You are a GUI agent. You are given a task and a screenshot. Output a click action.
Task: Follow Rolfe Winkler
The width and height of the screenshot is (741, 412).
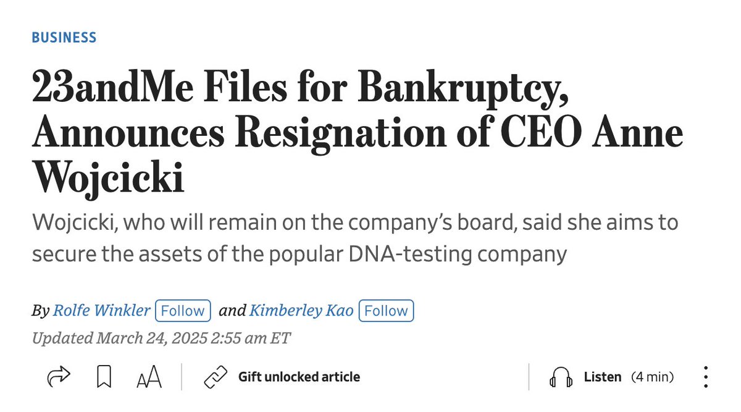point(183,311)
